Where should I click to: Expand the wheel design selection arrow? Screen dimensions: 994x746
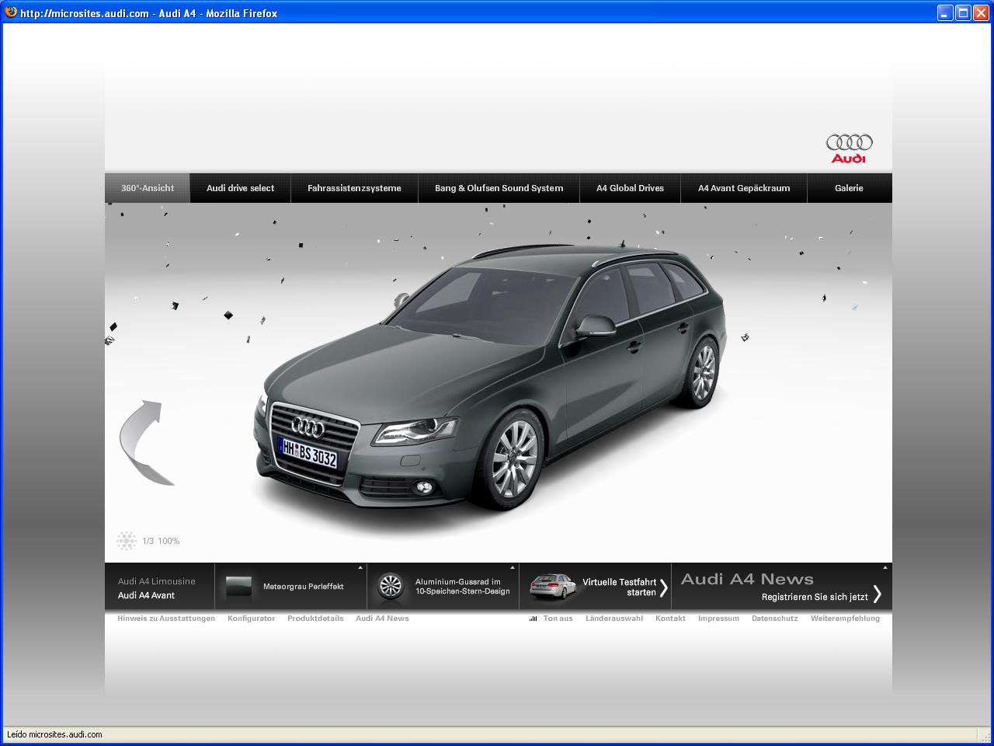[513, 568]
